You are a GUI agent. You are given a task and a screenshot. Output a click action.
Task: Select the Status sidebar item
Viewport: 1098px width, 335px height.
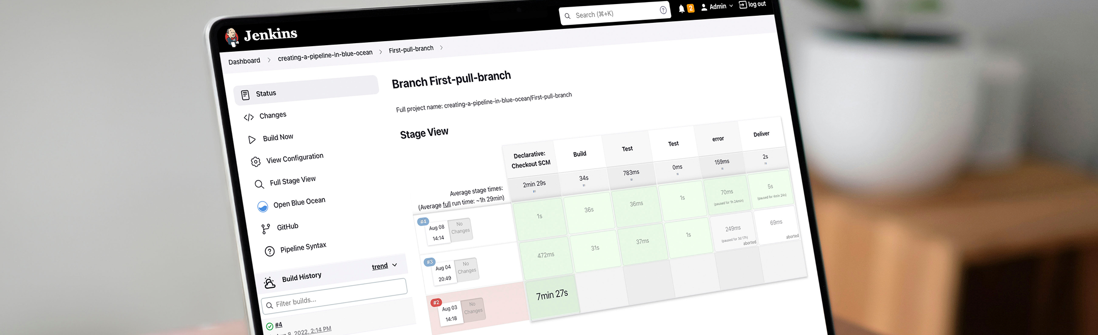coord(306,91)
